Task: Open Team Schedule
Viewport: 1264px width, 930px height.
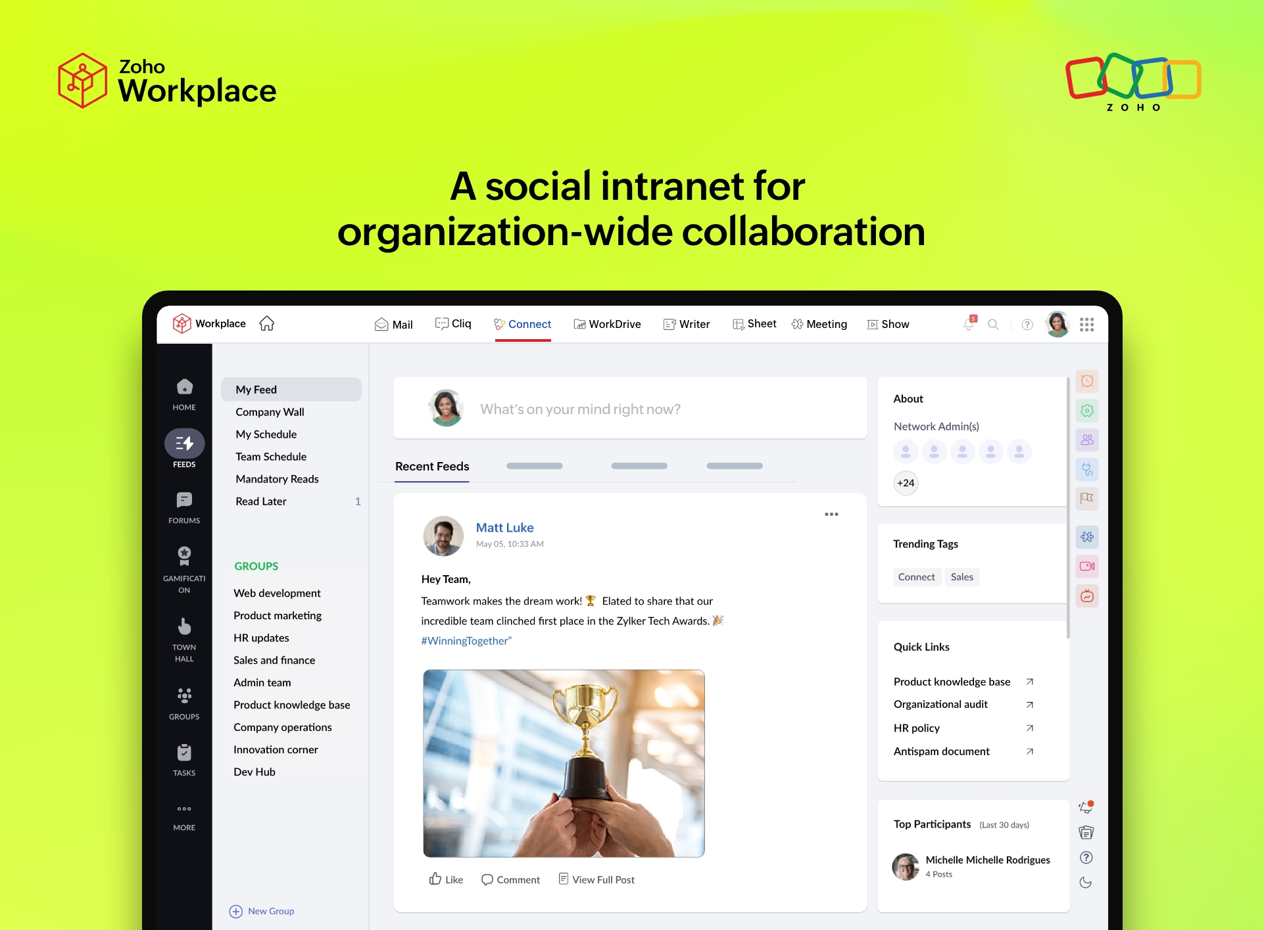Action: pos(271,456)
